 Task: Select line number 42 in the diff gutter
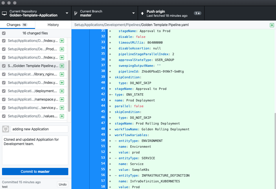103,94
